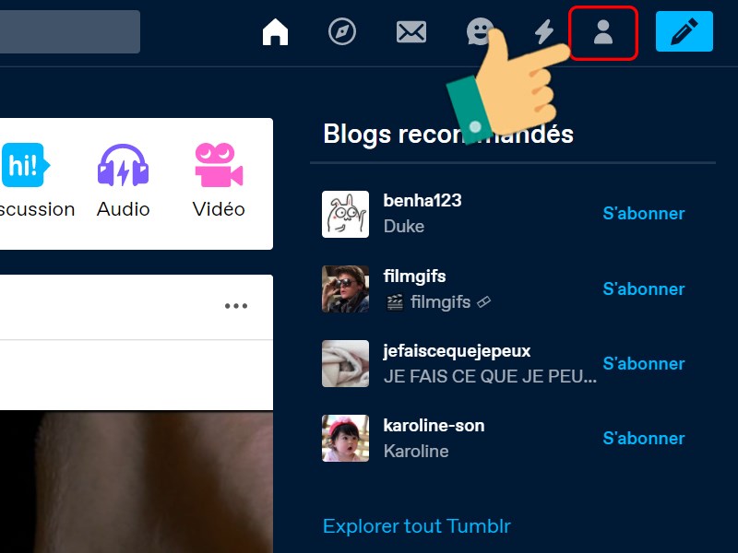Viewport: 738px width, 553px height.
Task: Open karoline-son blog avatar
Action: pyautogui.click(x=345, y=439)
